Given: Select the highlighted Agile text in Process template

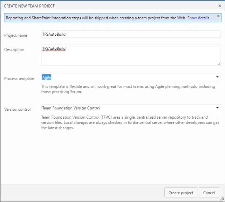Looking at the screenshot, I should pos(47,77).
